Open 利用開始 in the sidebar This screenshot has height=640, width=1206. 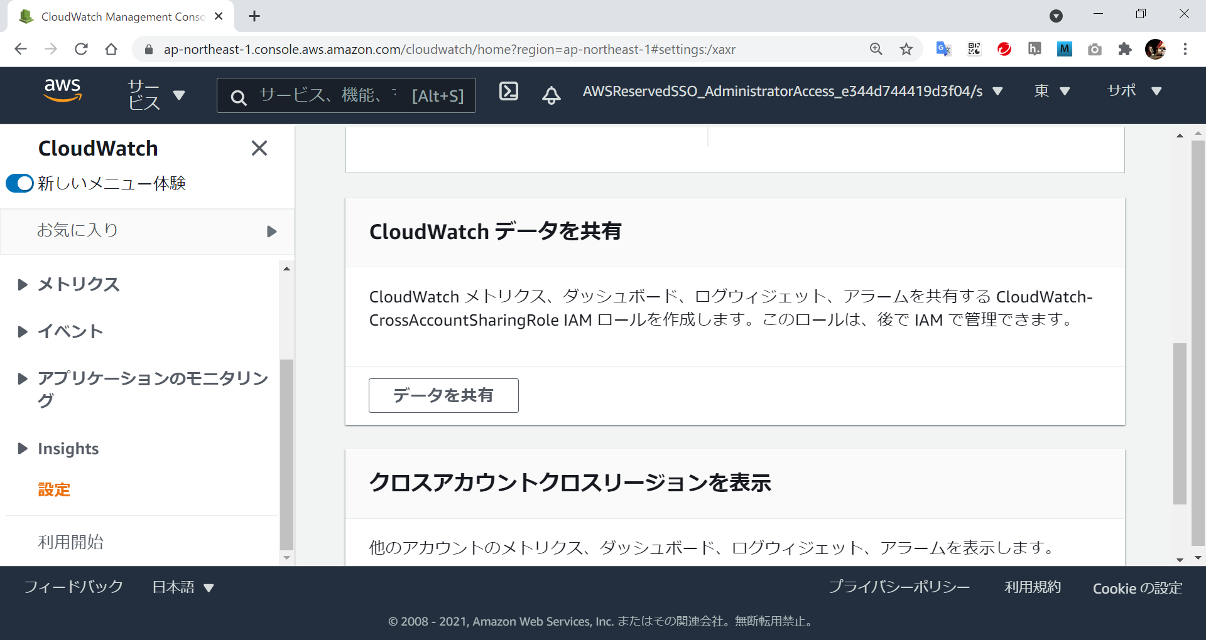click(70, 541)
